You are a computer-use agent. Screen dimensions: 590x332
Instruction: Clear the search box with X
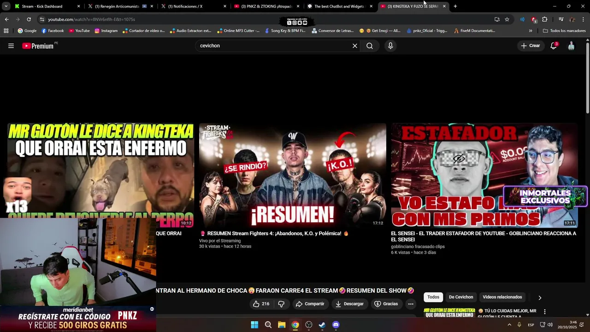click(x=355, y=46)
